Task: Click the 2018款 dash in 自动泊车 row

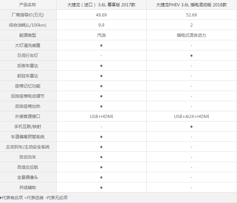Action: coord(191,157)
